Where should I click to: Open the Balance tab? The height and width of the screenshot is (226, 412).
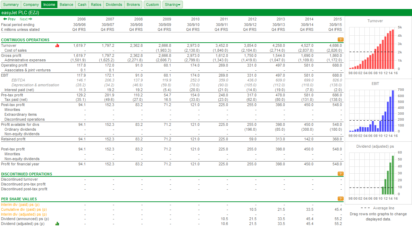point(67,5)
